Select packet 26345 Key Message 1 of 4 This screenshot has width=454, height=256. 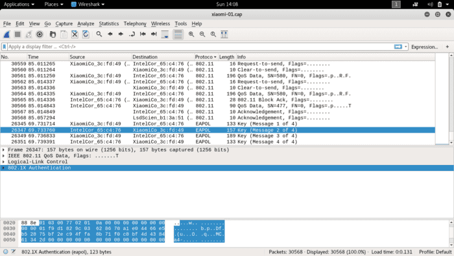pos(217,124)
